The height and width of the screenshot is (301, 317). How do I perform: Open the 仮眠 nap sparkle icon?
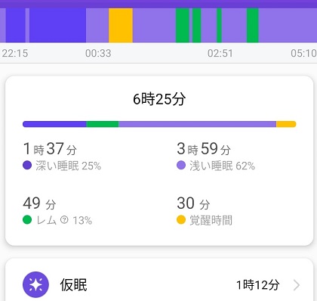(35, 284)
